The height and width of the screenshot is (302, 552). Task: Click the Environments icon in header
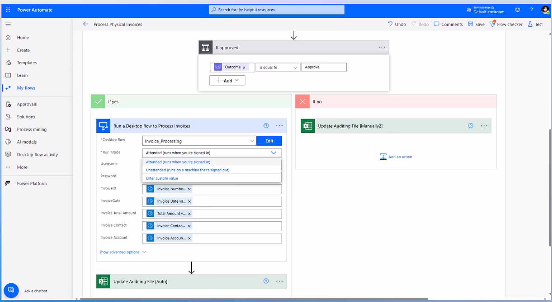(469, 10)
